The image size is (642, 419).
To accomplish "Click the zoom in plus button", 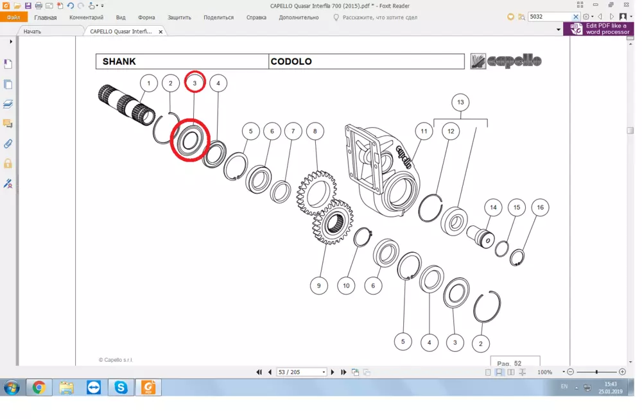I will [x=622, y=372].
